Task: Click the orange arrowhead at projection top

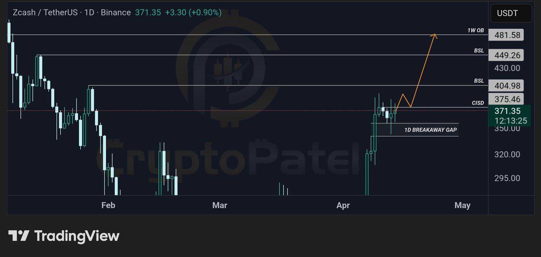Action: tap(435, 35)
